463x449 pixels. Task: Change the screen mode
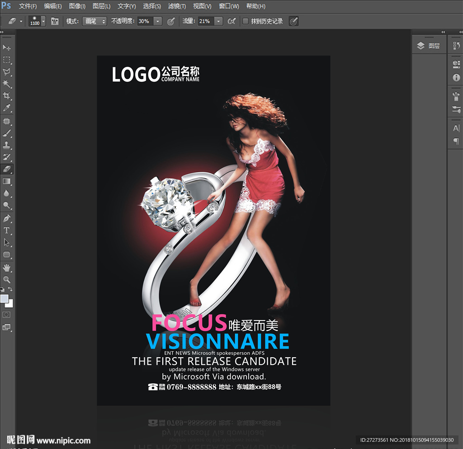[6, 327]
